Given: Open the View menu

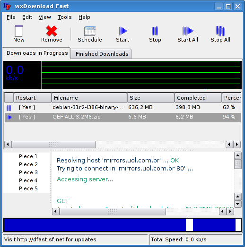Looking at the screenshot, I should pyautogui.click(x=44, y=17).
